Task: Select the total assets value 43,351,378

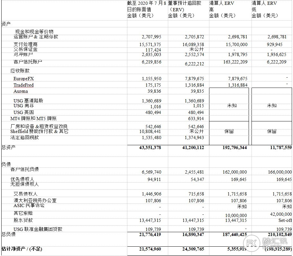Action: 150,148
